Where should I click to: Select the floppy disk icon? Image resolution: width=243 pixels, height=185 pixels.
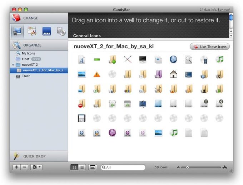81,118
